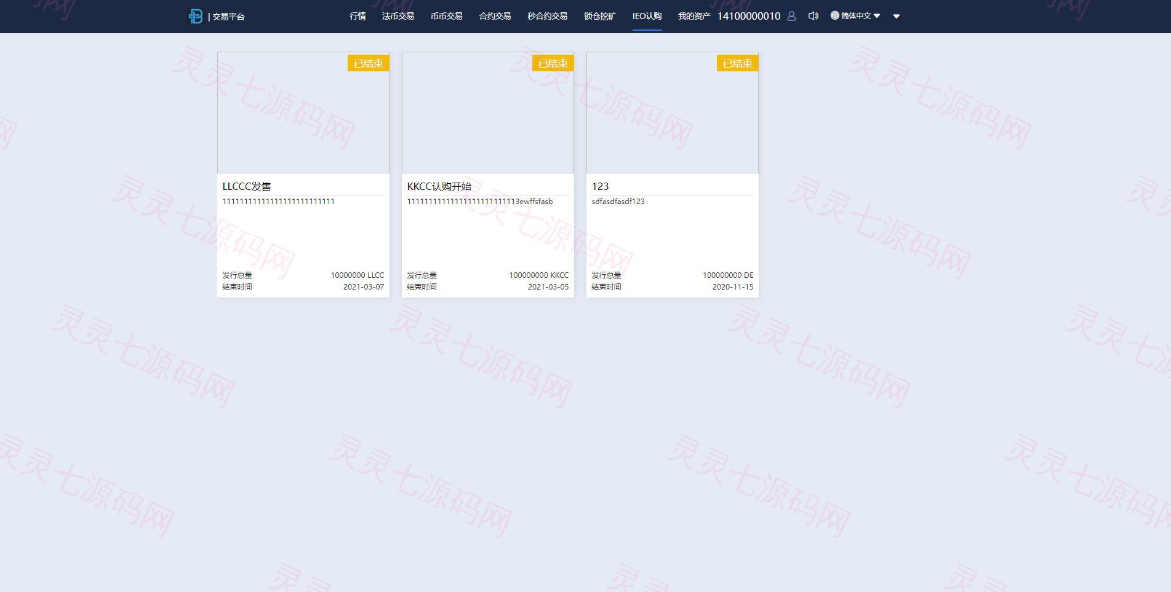
Task: Click 已结束 badge on KKCC认购开始 card
Action: [553, 63]
